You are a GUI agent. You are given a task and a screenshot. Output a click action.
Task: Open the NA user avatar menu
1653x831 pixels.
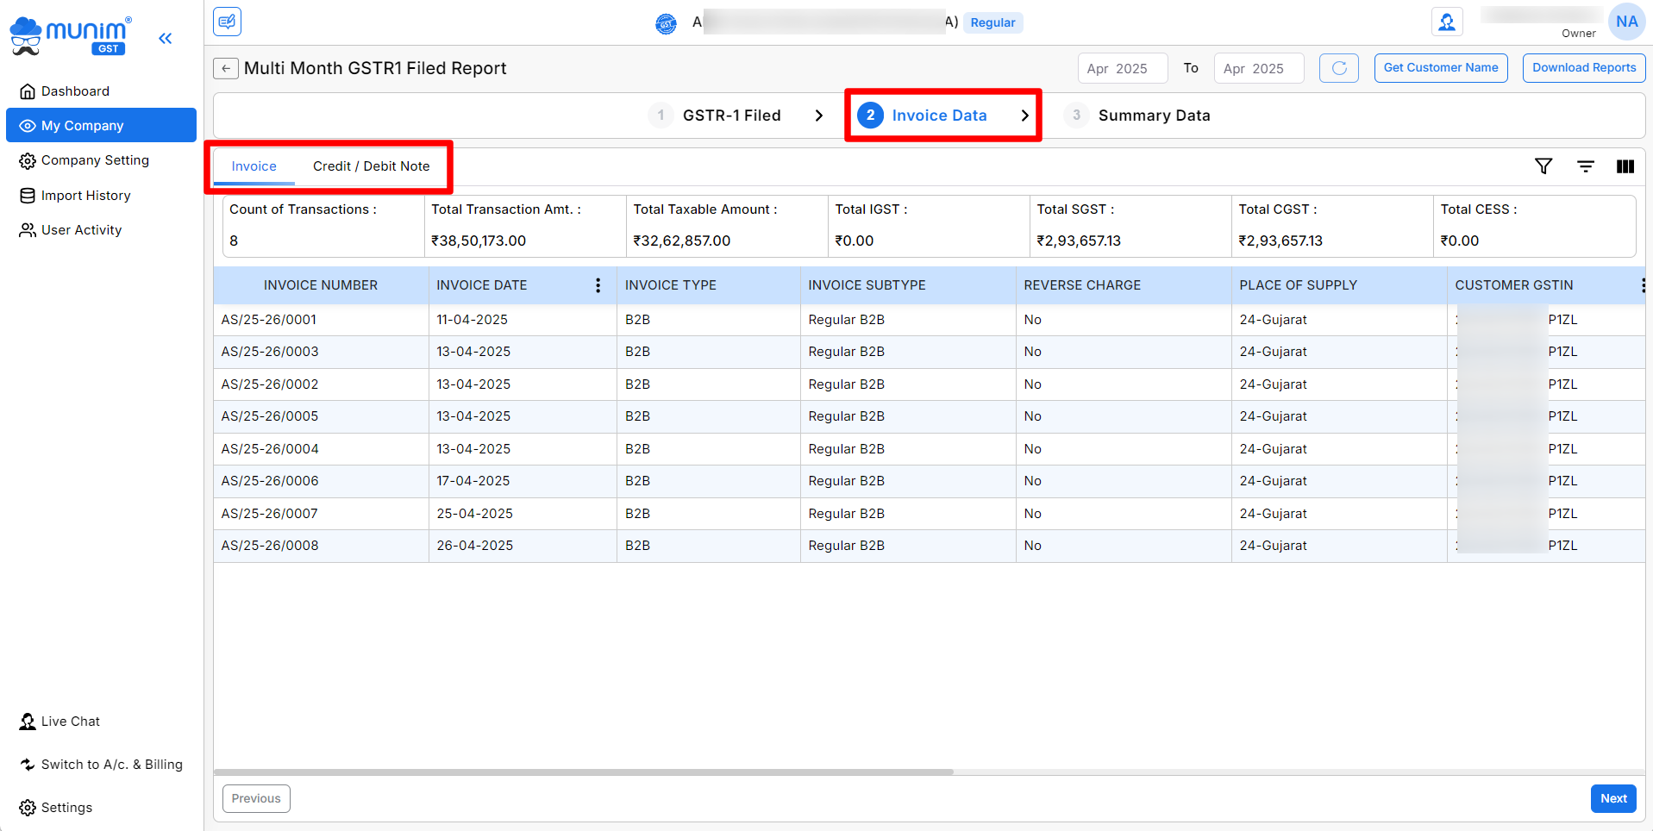tap(1626, 22)
